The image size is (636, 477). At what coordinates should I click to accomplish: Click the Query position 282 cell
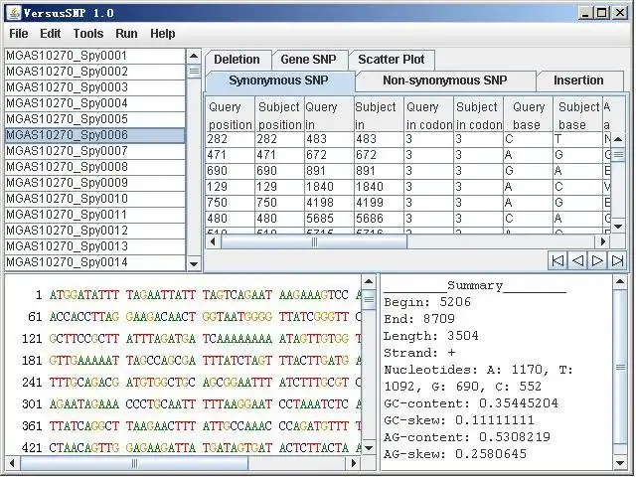231,139
